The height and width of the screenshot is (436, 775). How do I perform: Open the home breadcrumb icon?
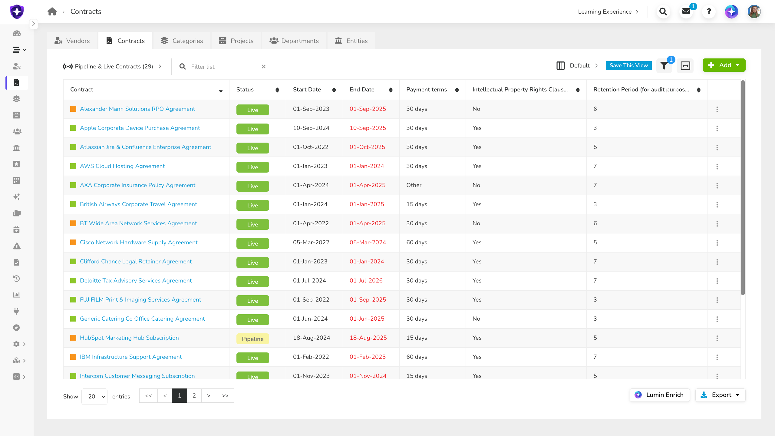coord(52,12)
